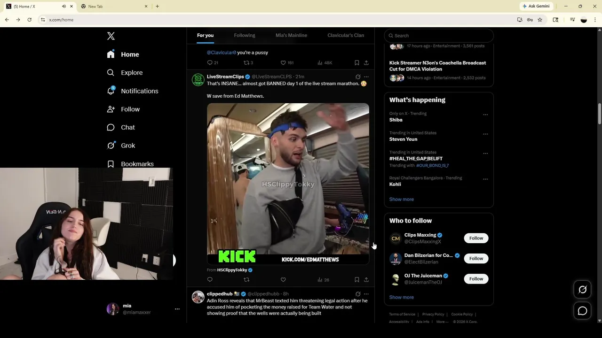
Task: Switch to Clavicular's Clan tab
Action: click(346, 35)
